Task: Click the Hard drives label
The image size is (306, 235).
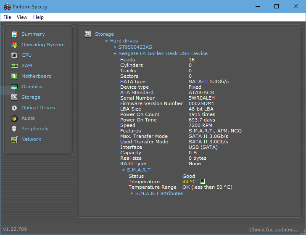Action: 124,41
